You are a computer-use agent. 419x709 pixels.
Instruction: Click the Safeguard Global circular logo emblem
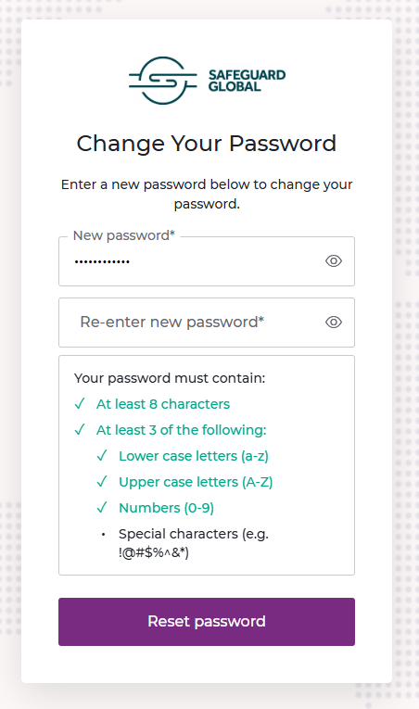click(163, 81)
